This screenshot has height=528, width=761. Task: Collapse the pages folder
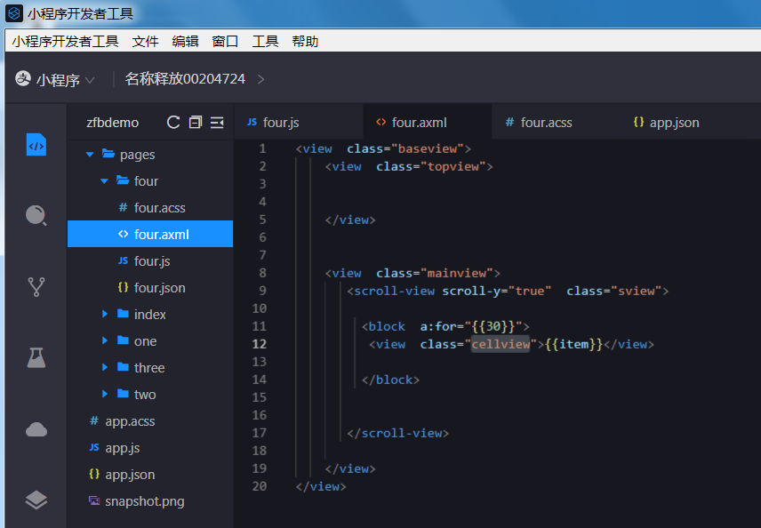[90, 155]
